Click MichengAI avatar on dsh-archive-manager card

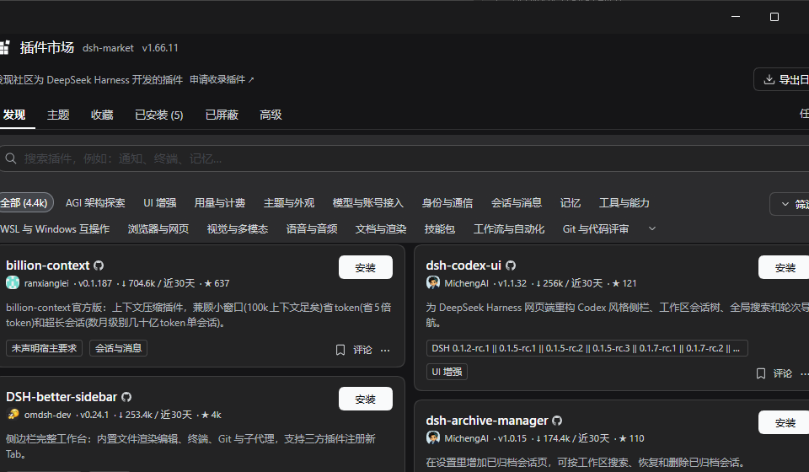(x=433, y=438)
